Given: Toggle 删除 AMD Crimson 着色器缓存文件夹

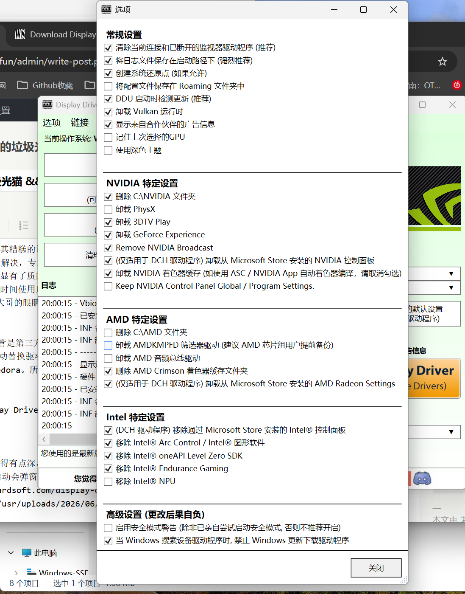Looking at the screenshot, I should pyautogui.click(x=108, y=371).
